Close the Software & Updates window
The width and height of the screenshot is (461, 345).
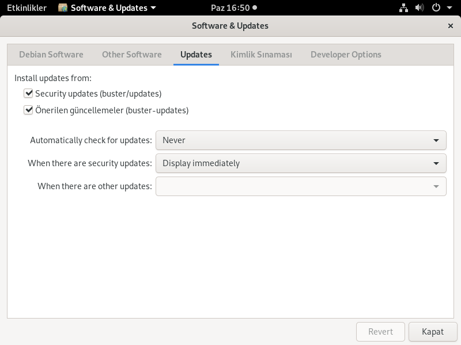click(x=450, y=26)
